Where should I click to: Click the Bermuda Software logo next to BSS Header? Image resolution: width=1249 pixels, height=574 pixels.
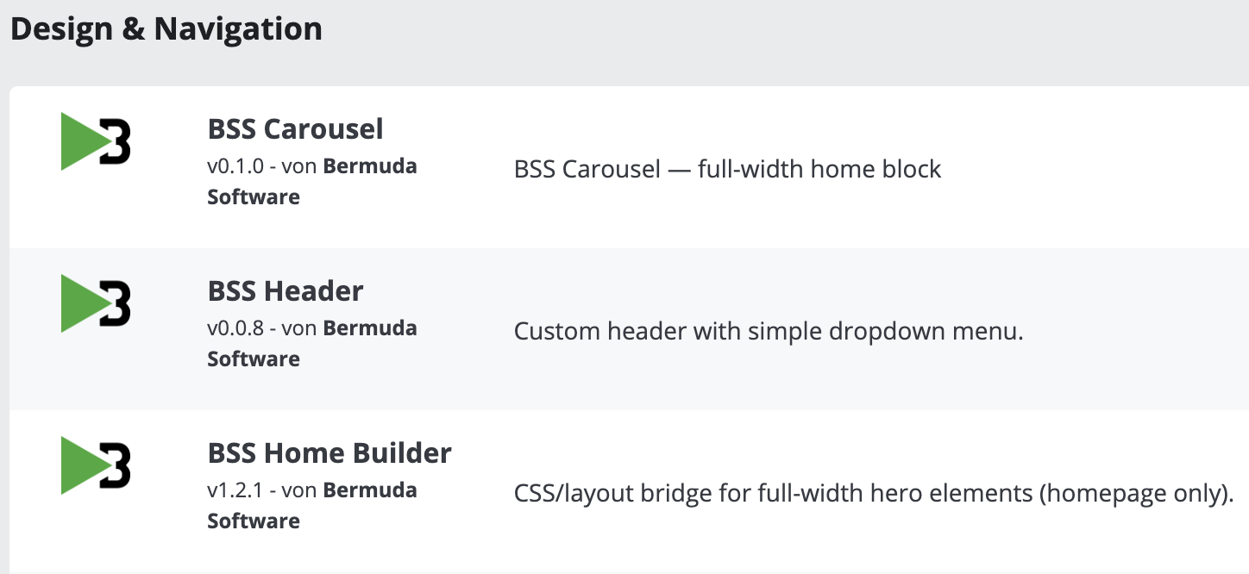(95, 303)
